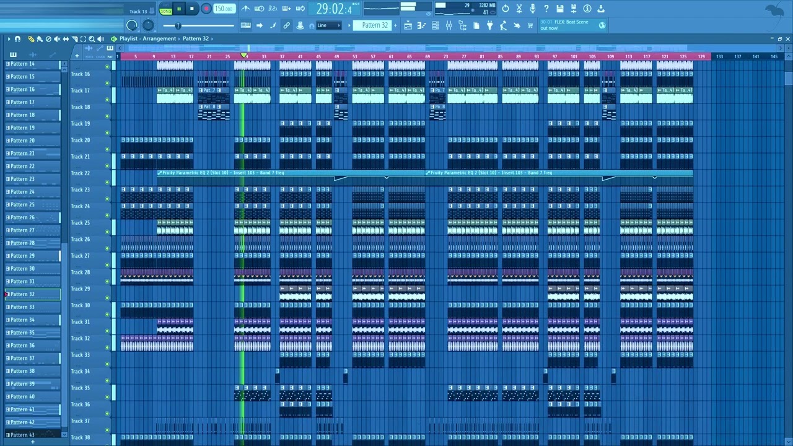Image resolution: width=793 pixels, height=446 pixels.
Task: Open the project info icon
Action: pos(587,9)
